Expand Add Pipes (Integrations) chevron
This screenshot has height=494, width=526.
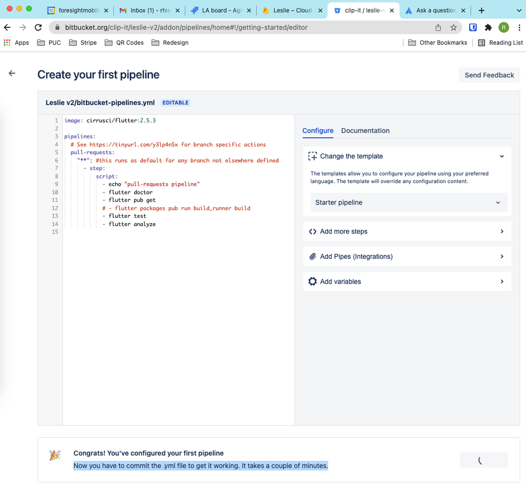pyautogui.click(x=502, y=256)
